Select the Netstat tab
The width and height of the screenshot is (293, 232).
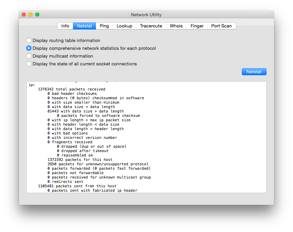(84, 26)
